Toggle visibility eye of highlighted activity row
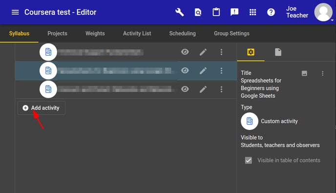336x193 pixels. (x=185, y=70)
